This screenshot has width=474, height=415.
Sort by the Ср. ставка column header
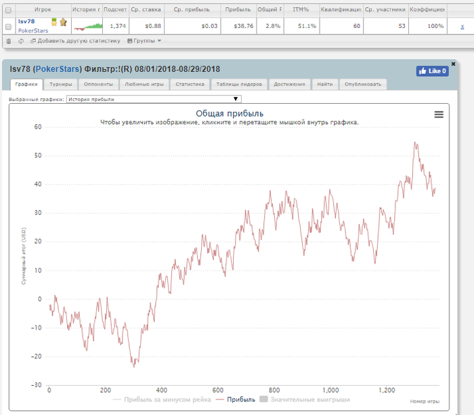[146, 9]
